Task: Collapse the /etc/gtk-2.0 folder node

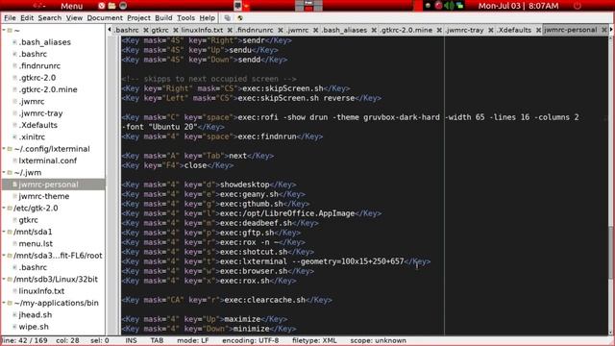Action: pyautogui.click(x=4, y=208)
